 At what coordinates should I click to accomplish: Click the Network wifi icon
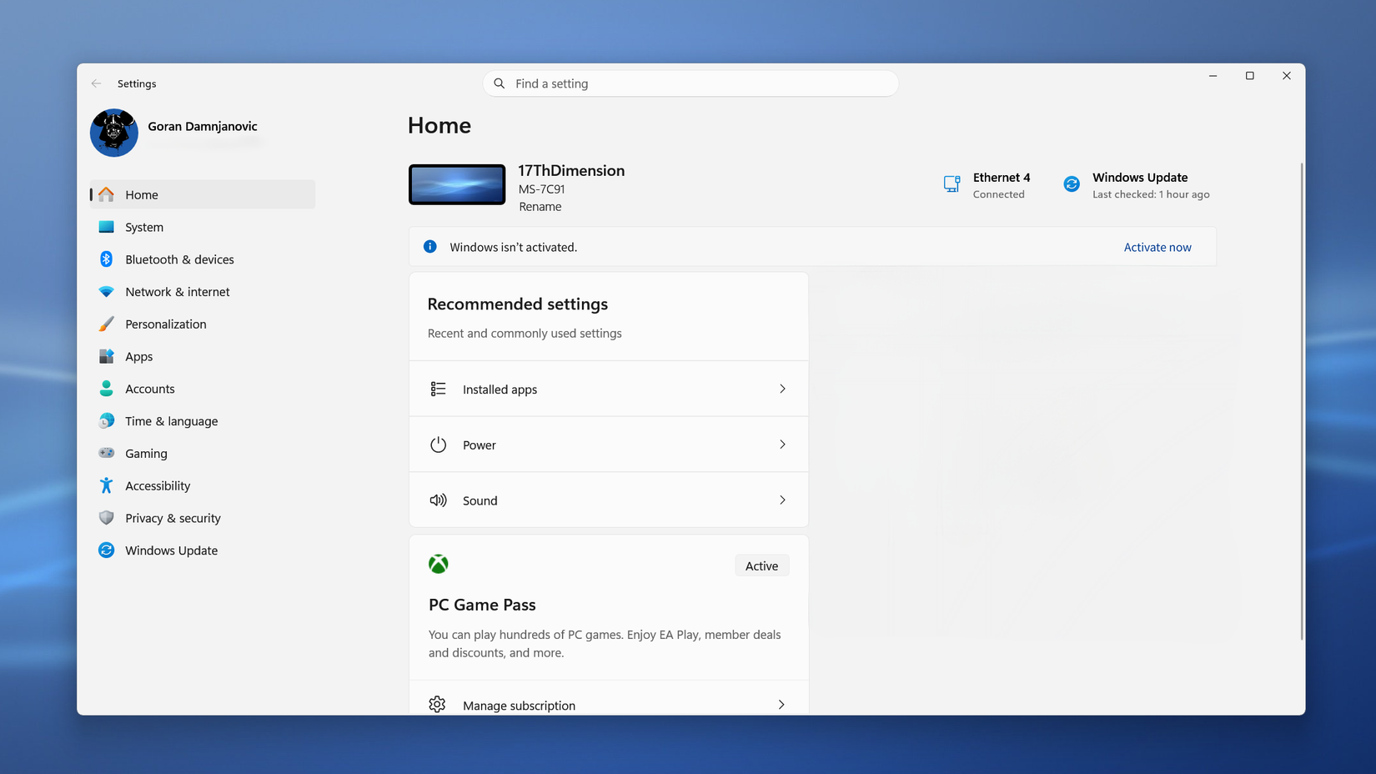106,292
